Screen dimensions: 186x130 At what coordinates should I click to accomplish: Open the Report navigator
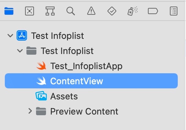point(174,11)
